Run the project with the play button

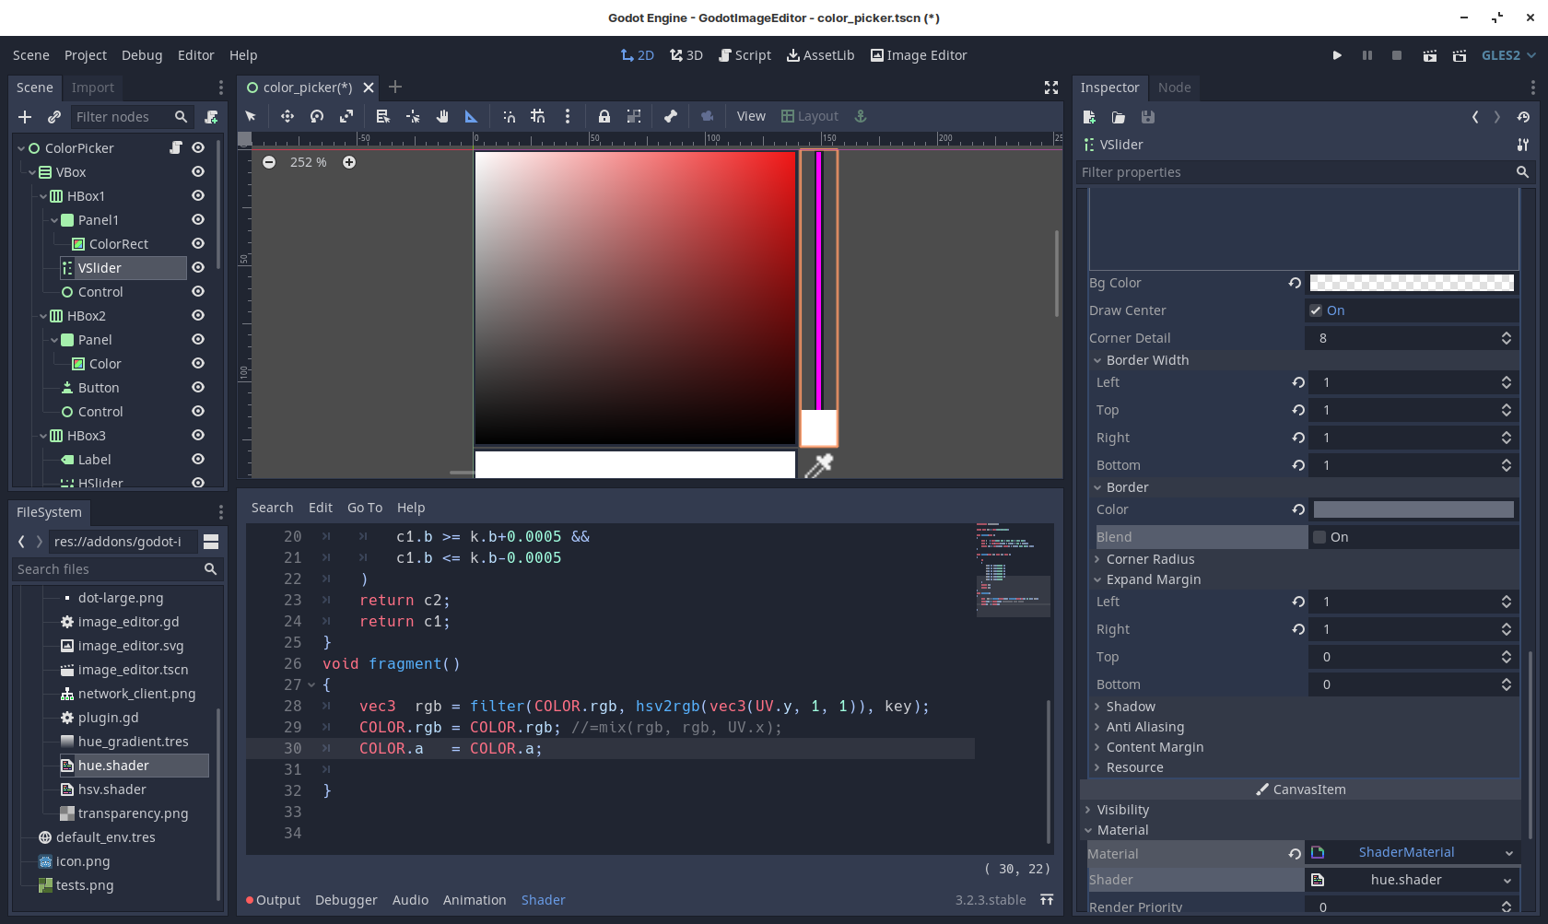coord(1337,55)
